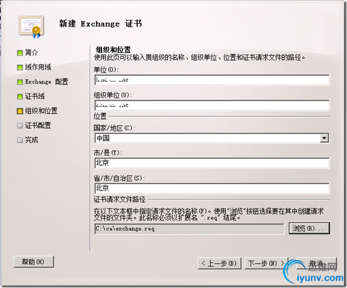This screenshot has width=347, height=288.
Task: Click the gray status icon beside 完成
Action: 20,141
